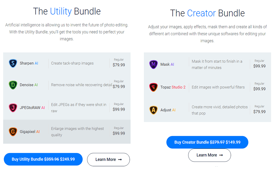Open the Topaz Studio 2 icon
The width and height of the screenshot is (275, 173).
pos(153,87)
